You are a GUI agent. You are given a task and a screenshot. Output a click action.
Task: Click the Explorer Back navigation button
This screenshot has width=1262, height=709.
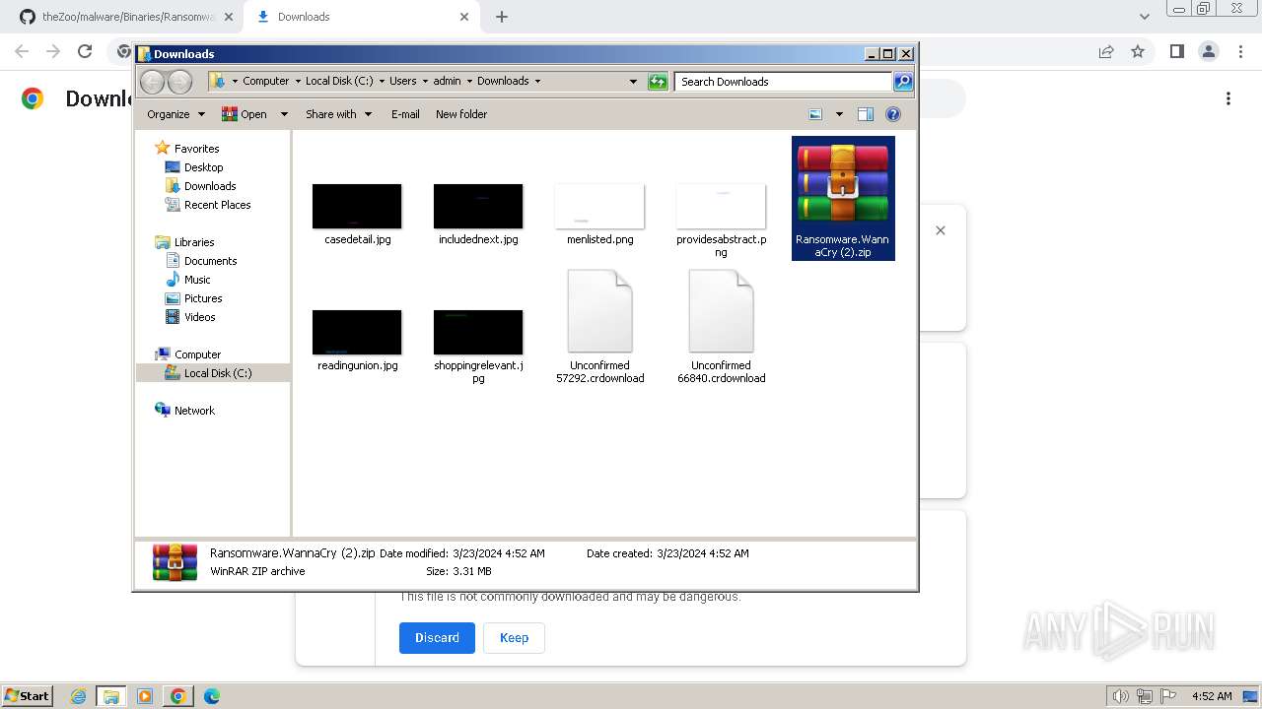(x=152, y=82)
